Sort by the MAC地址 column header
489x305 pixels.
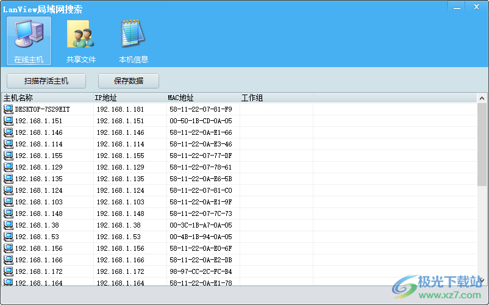coord(203,98)
